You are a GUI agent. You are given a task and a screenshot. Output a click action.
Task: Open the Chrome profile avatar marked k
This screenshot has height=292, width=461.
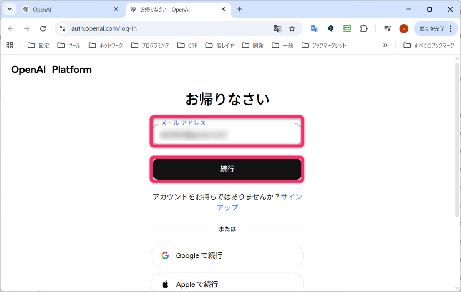pyautogui.click(x=403, y=28)
